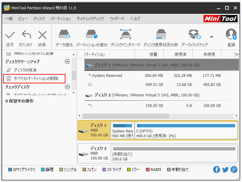242x182 pixels.
Task: Select System Reserved block in disk map
Action: pyautogui.click(x=122, y=130)
